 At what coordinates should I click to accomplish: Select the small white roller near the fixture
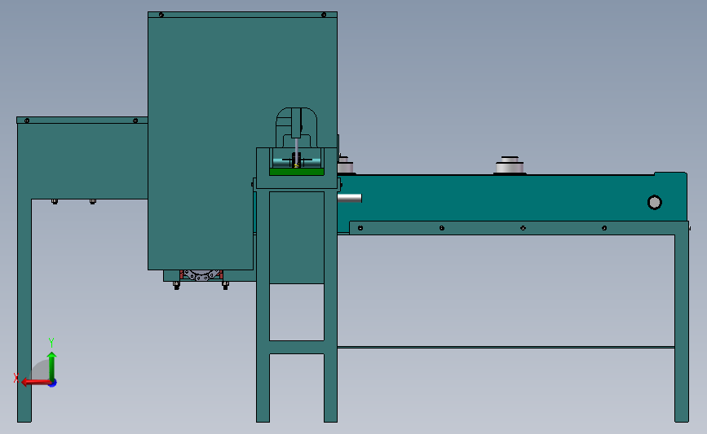click(345, 165)
